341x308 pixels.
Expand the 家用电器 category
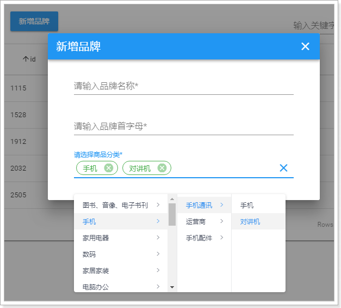(121, 238)
